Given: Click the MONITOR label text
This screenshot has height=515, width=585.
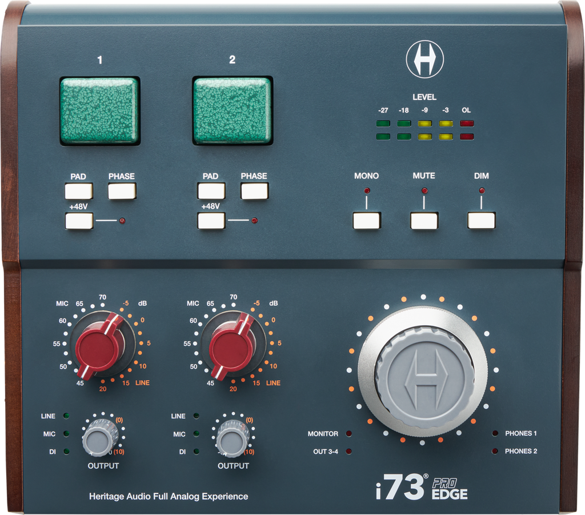Looking at the screenshot, I should (323, 434).
